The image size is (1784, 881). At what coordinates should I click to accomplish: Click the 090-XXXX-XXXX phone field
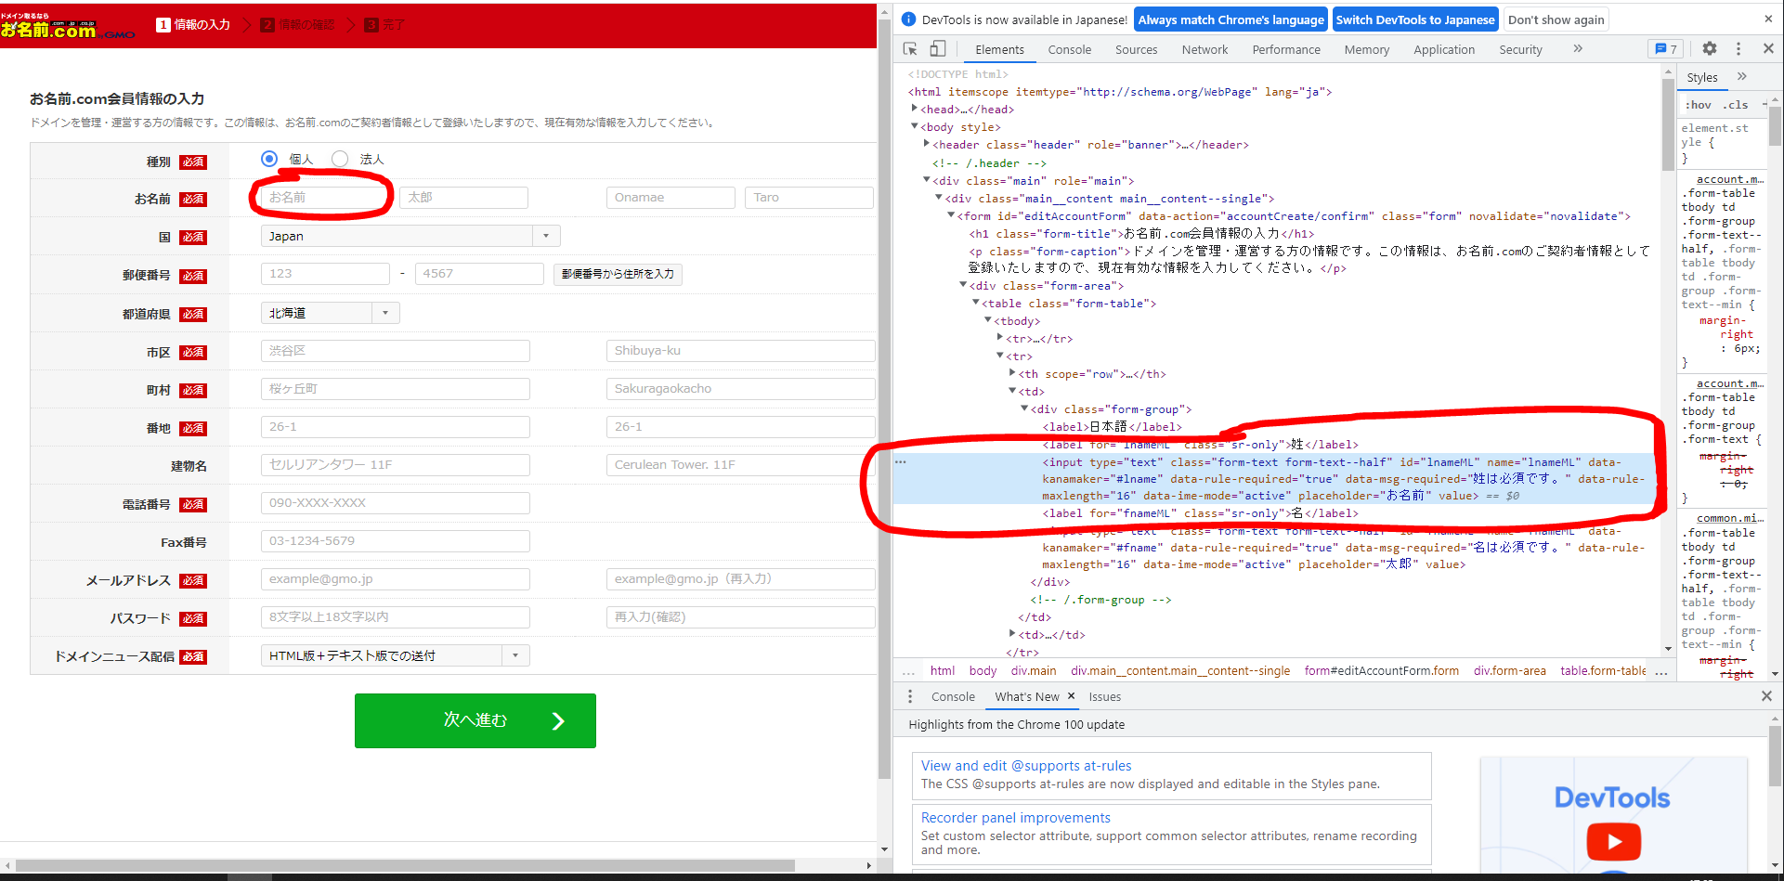point(396,503)
